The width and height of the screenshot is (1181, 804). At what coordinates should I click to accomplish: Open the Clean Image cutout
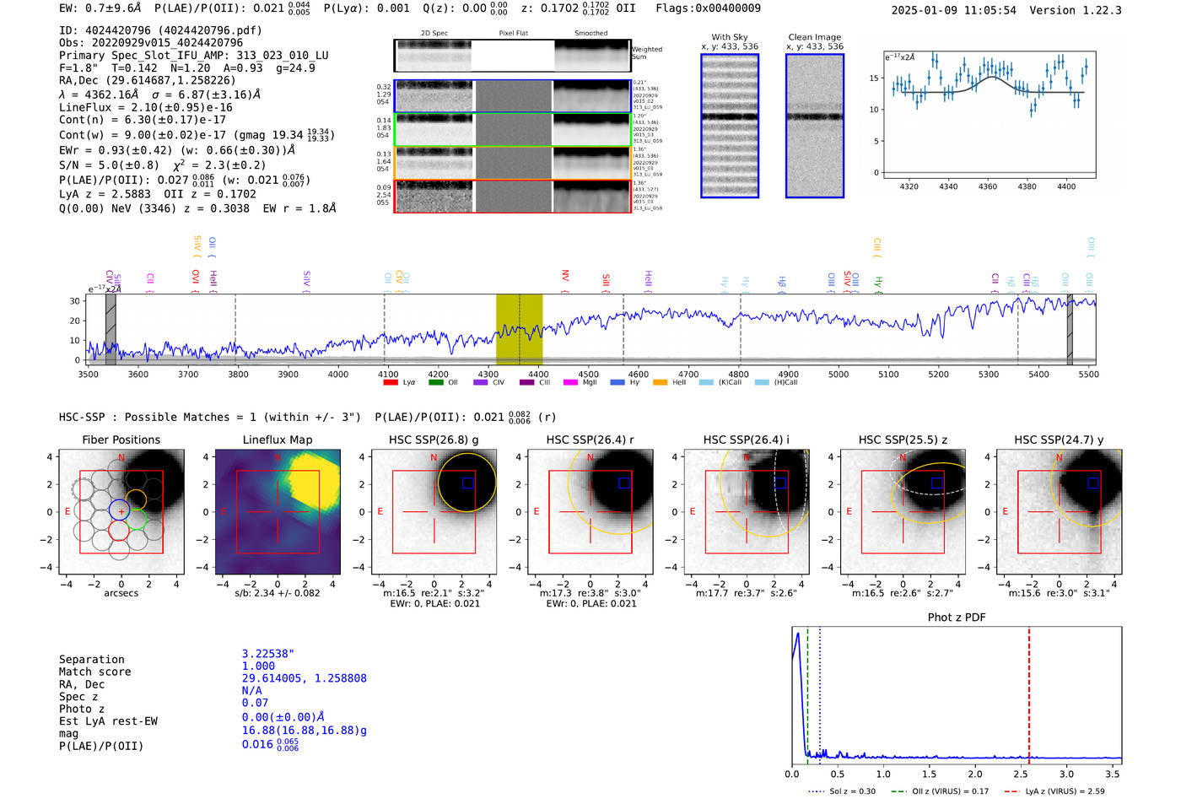point(815,126)
